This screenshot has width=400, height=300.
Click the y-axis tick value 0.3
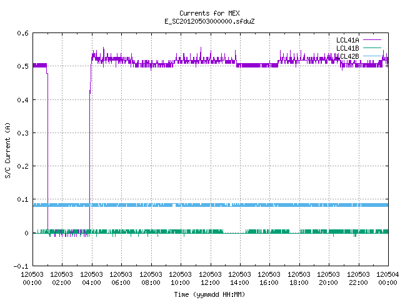click(22, 133)
